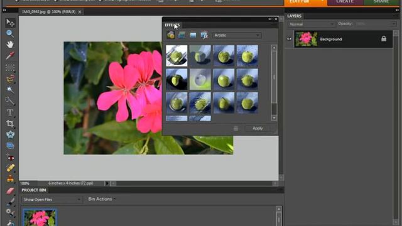Show All effects icon in Effects panel

tap(204, 35)
